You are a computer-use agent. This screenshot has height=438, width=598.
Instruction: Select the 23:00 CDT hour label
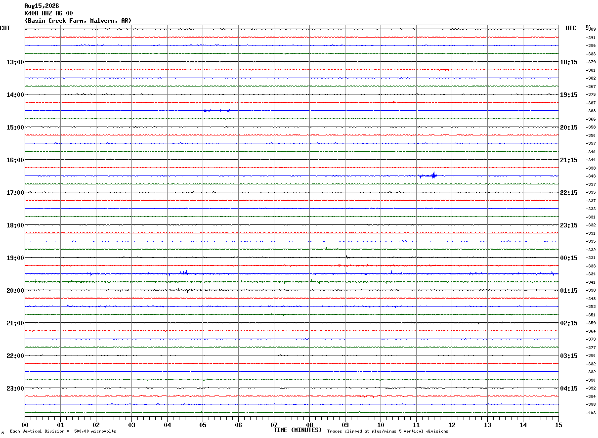[15, 388]
